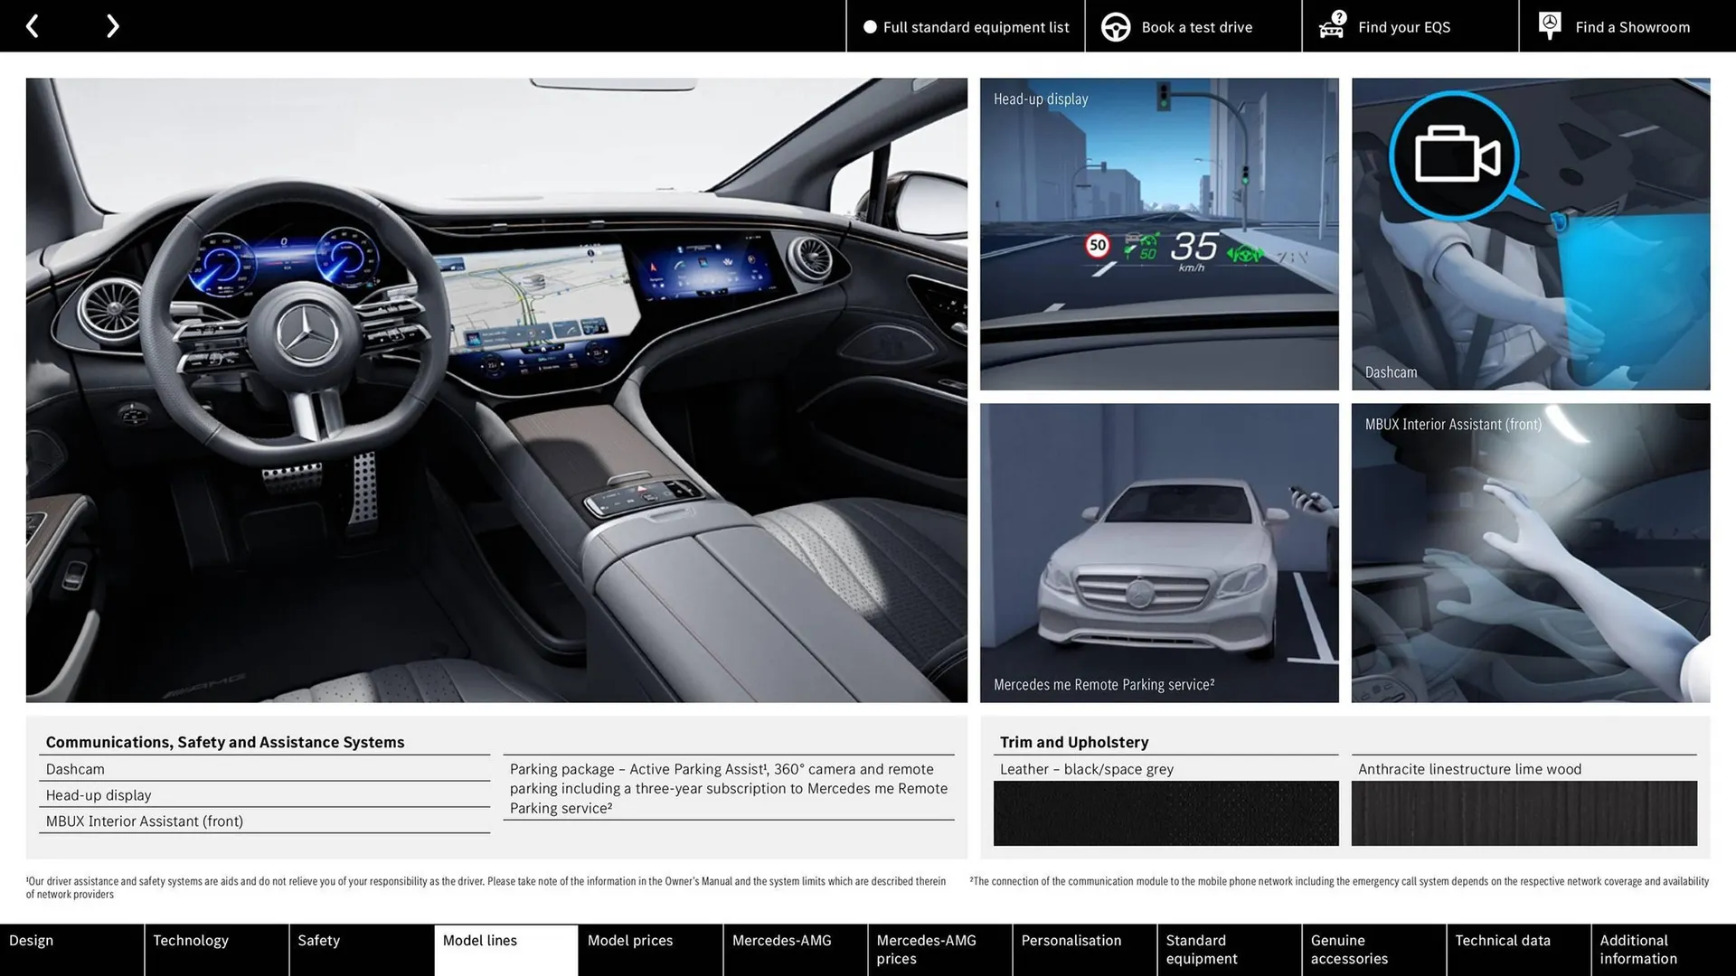This screenshot has width=1736, height=976.
Task: Select the Leather black/space grey swatch
Action: (1165, 812)
